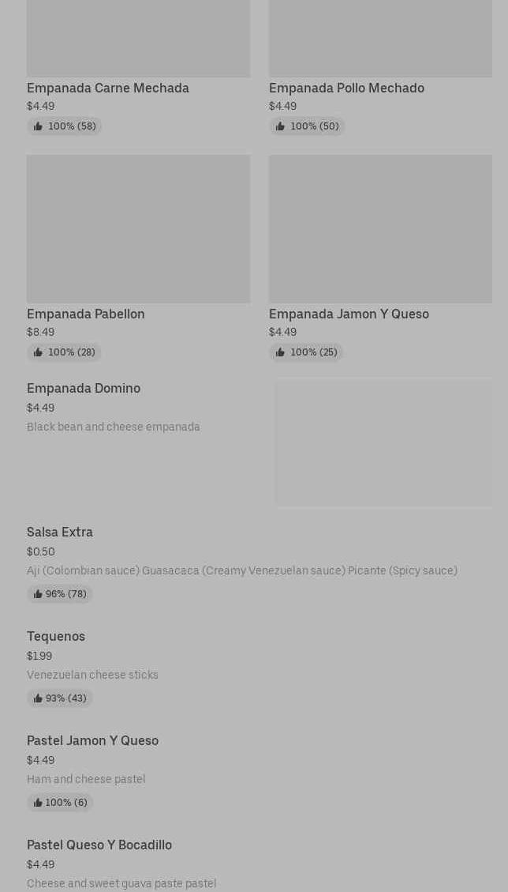Open the Empanada Domino item
Image resolution: width=508 pixels, height=892 pixels.
84,388
